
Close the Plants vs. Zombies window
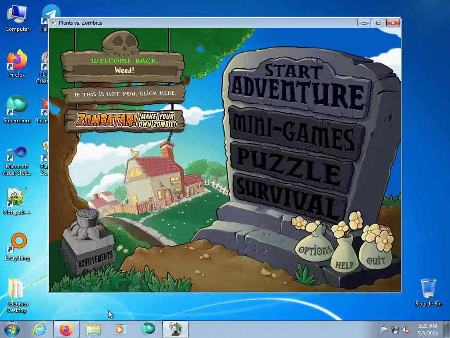(393, 23)
